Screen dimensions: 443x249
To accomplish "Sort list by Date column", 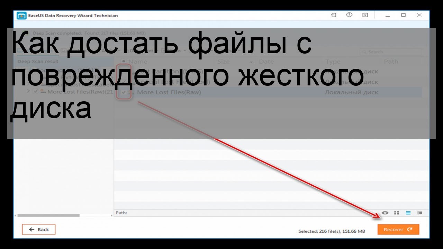I will pos(266,62).
